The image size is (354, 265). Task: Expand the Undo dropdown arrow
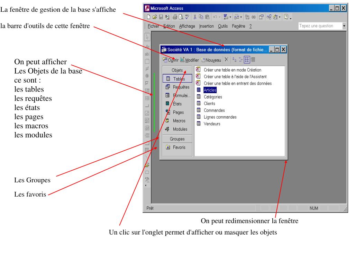(x=220, y=17)
